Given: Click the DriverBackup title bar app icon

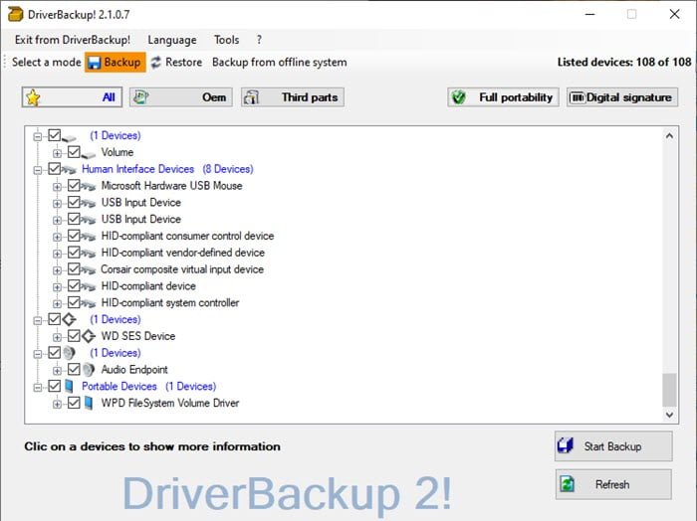Looking at the screenshot, I should pyautogui.click(x=15, y=14).
